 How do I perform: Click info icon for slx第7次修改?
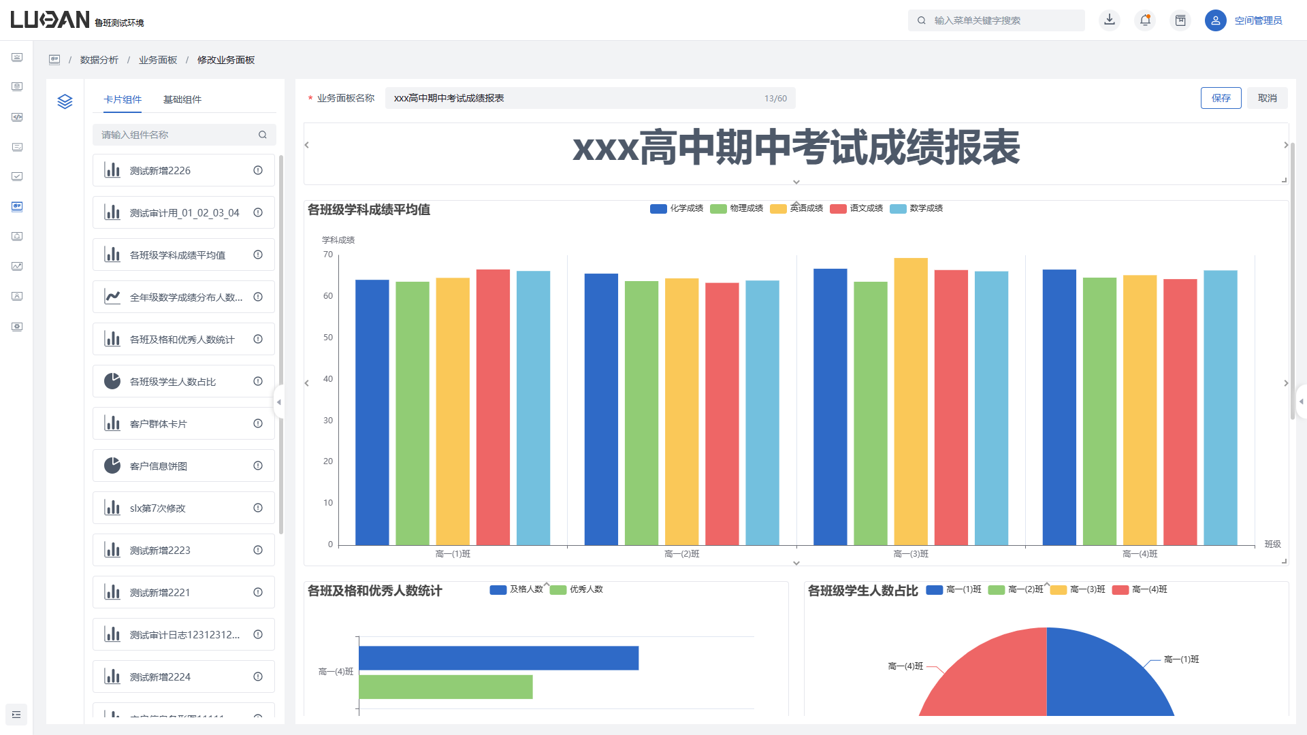[258, 508]
